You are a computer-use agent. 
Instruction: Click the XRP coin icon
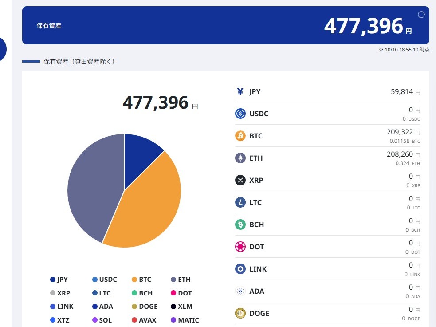click(x=240, y=180)
